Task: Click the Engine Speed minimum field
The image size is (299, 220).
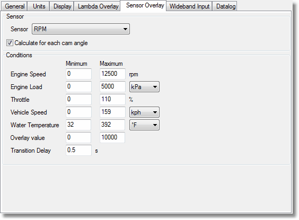Action: tap(78, 74)
